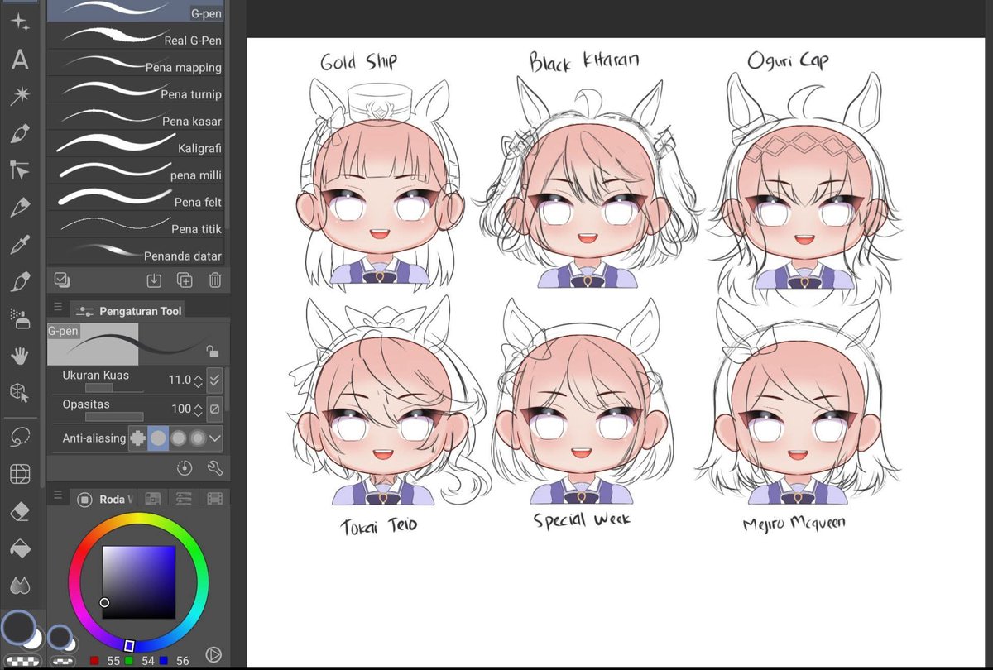Toggle multi-select checkbox for sub tools
This screenshot has width=993, height=670.
pyautogui.click(x=60, y=280)
